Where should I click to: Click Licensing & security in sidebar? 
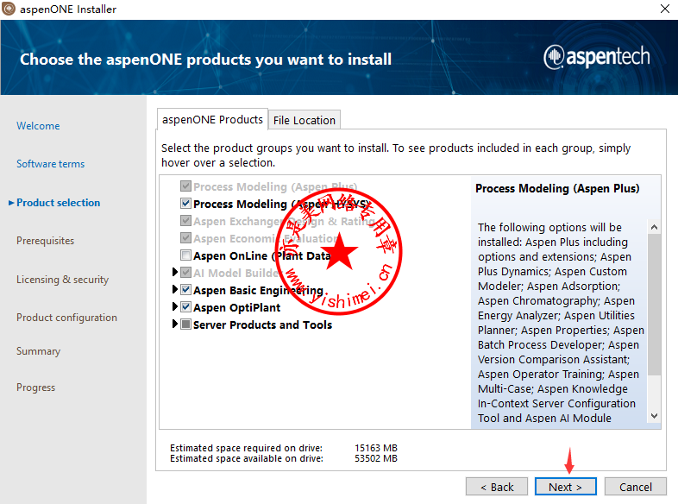click(62, 280)
